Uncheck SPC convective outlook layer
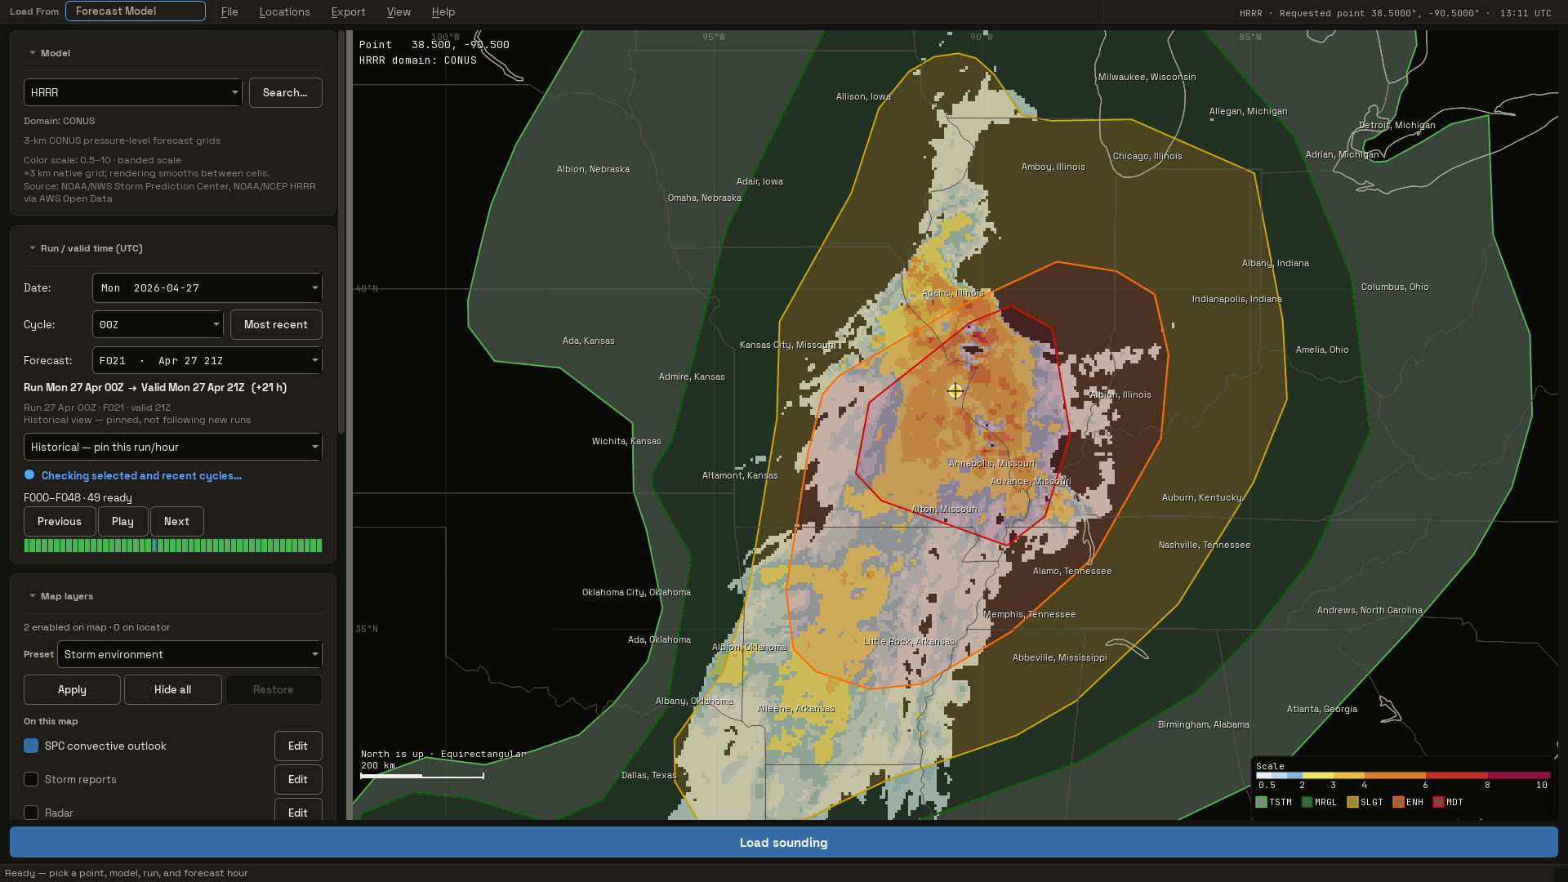Screen dimensions: 1568x882 [31, 746]
